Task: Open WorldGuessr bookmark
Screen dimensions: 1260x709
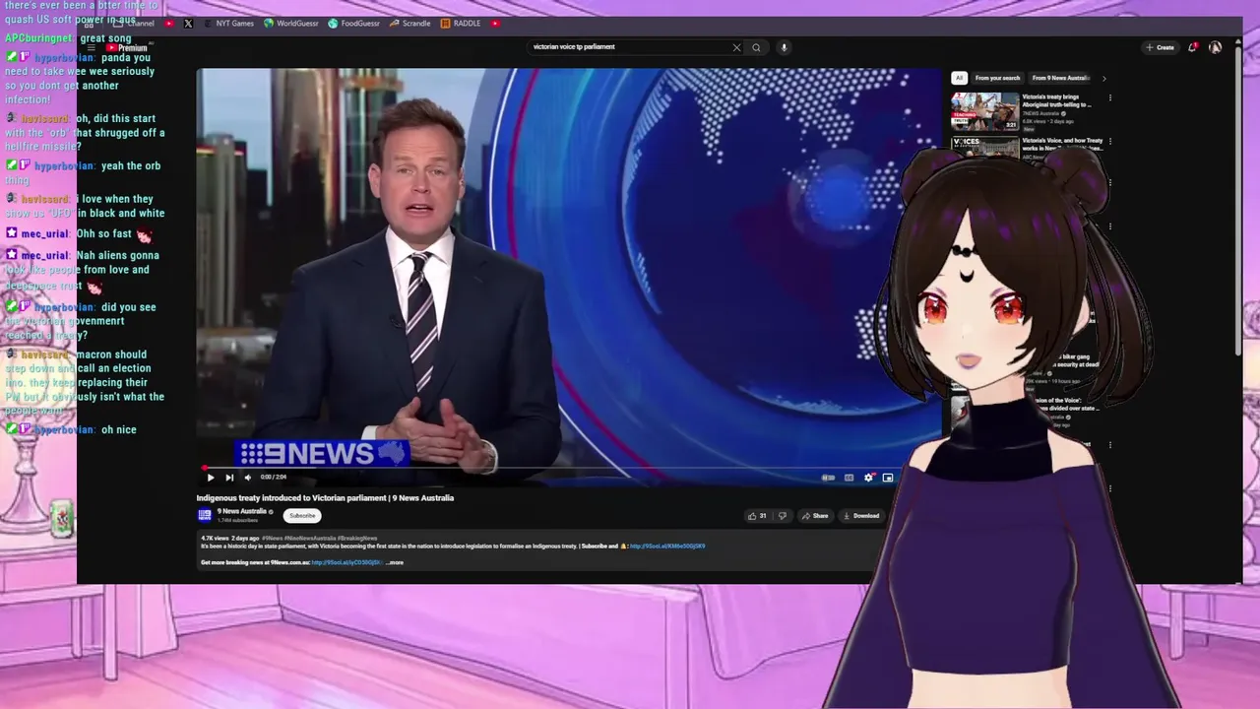Action: (291, 24)
